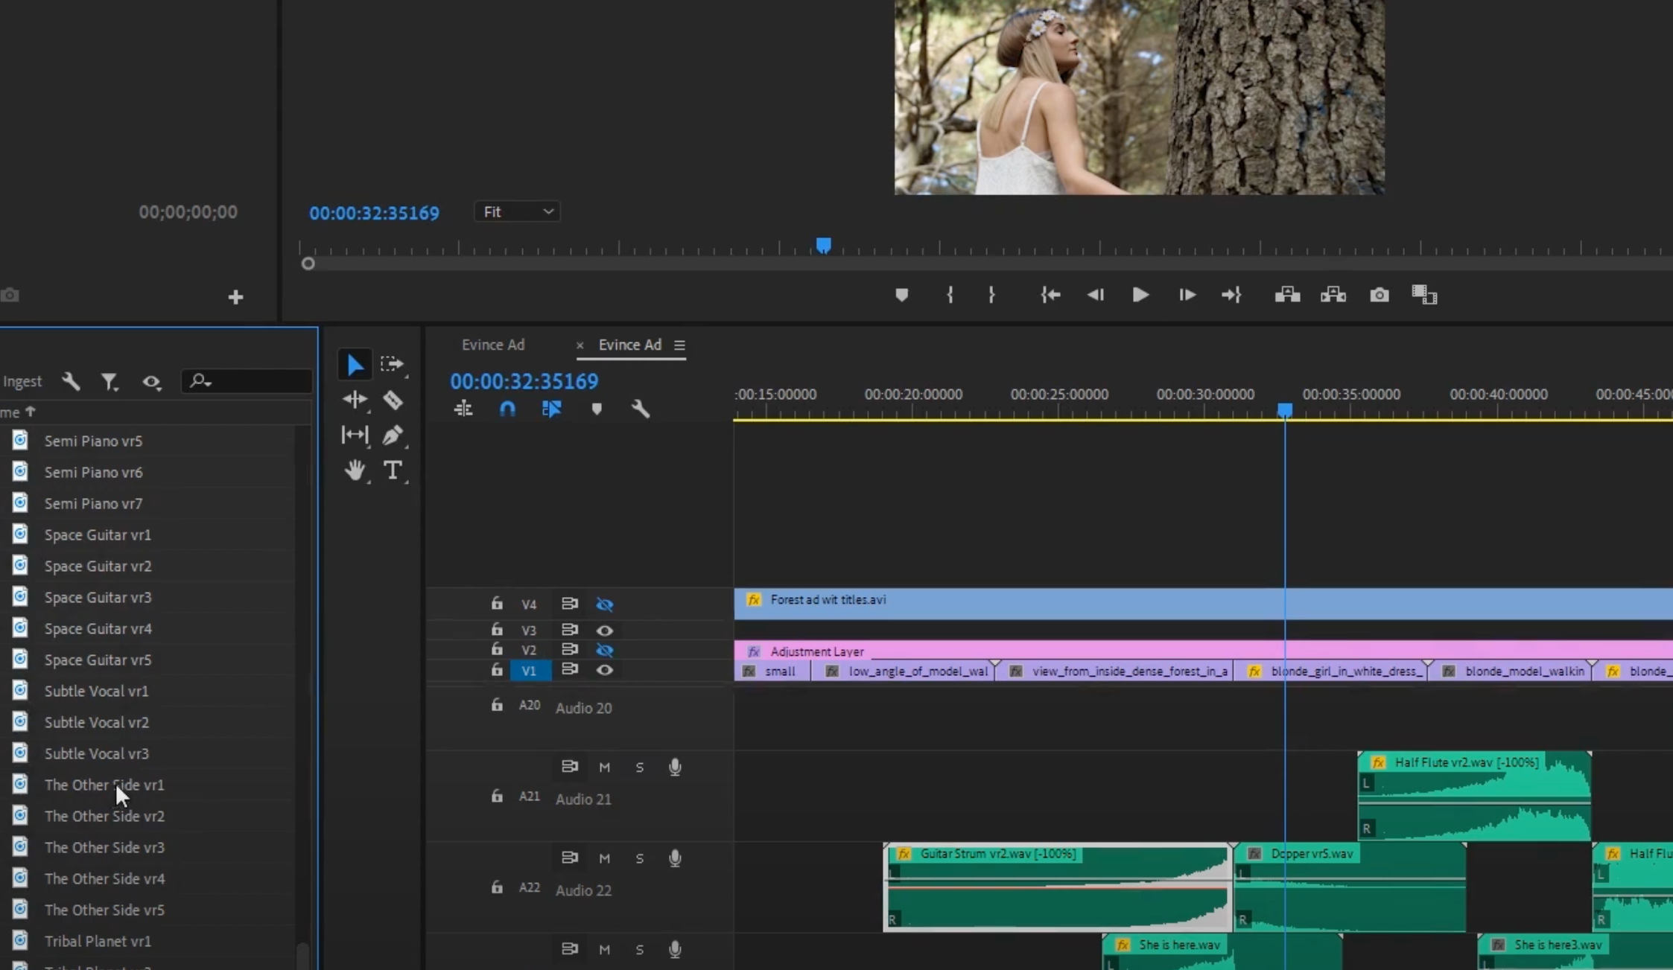This screenshot has width=1673, height=970.
Task: Select the Type tool
Action: click(x=393, y=470)
